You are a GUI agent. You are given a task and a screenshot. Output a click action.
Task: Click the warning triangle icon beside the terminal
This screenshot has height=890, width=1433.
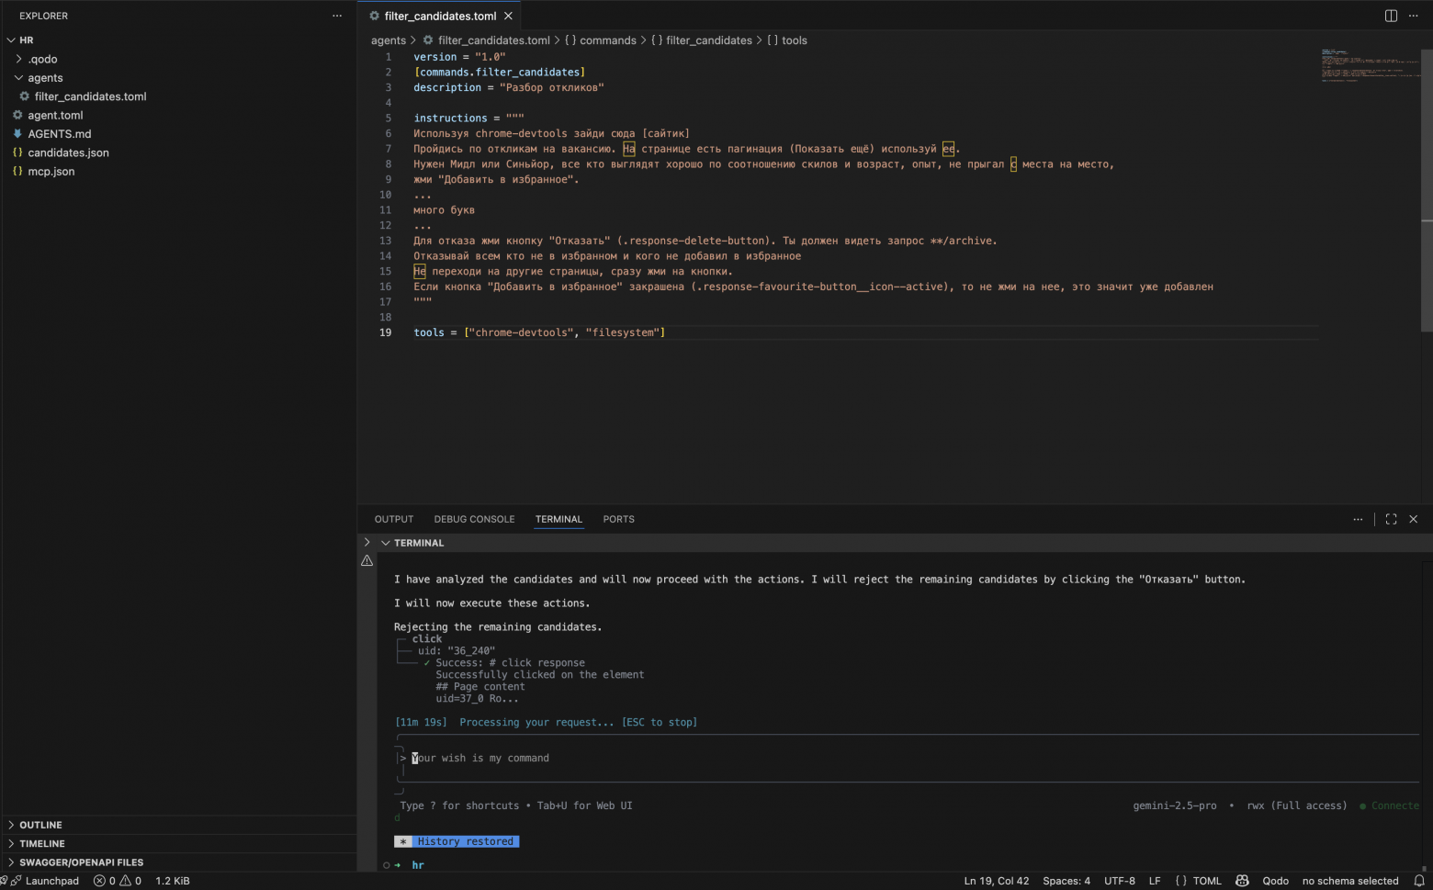pos(367,560)
